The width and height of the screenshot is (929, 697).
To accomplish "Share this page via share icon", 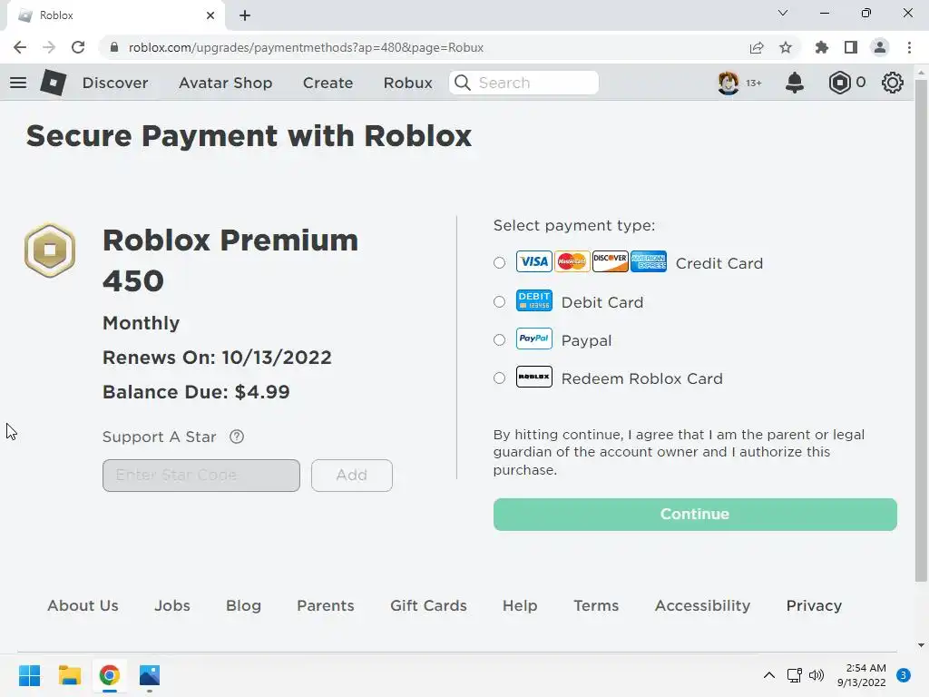I will pos(757,47).
